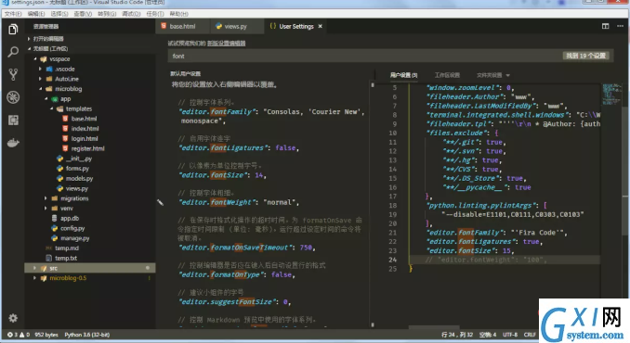Click the minimap of the user settings editor
Image resolution: width=630 pixels, height=343 pixels.
pos(611,95)
